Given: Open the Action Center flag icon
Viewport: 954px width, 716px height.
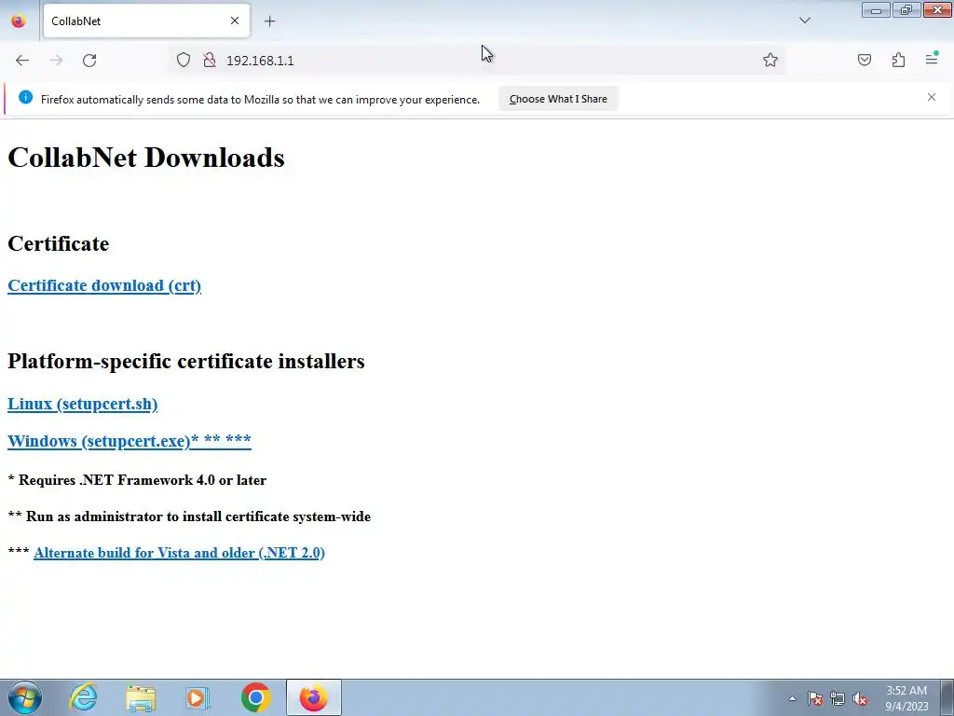Looking at the screenshot, I should [x=814, y=698].
